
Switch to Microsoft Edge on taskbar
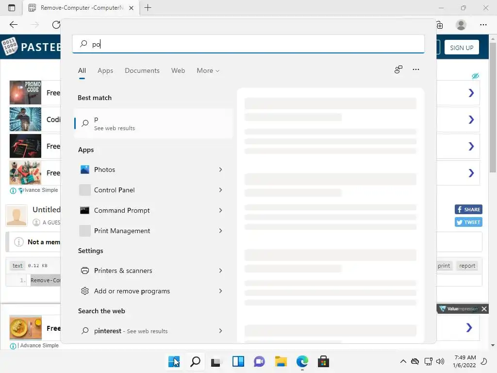point(302,361)
